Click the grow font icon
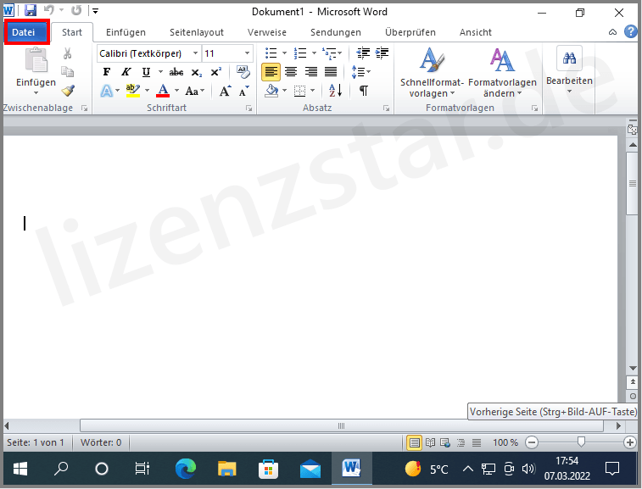 [x=225, y=91]
